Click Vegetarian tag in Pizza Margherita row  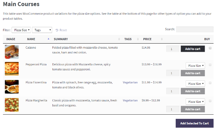(x=130, y=100)
